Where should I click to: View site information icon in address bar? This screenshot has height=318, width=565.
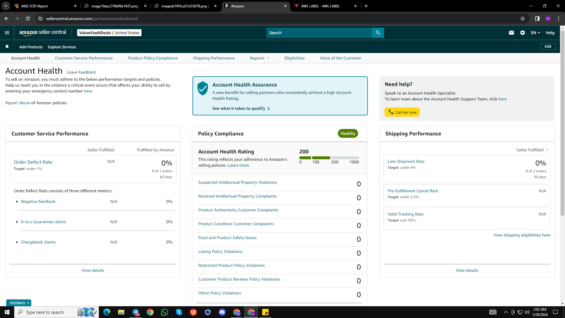(40, 19)
